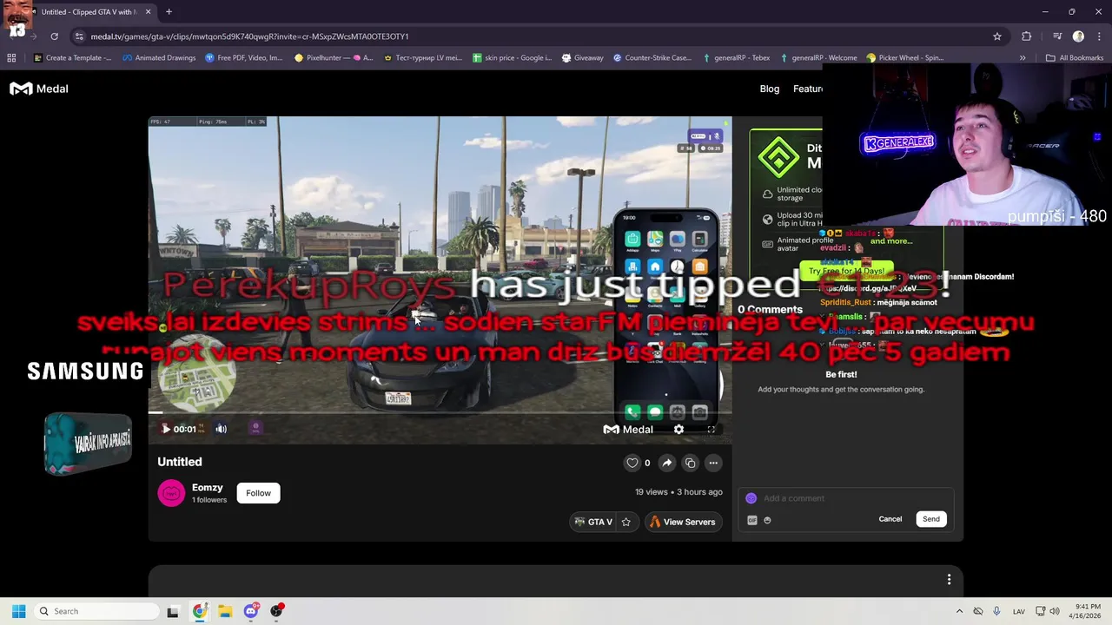1112x625 pixels.
Task: Like the clip with heart icon
Action: tap(632, 463)
